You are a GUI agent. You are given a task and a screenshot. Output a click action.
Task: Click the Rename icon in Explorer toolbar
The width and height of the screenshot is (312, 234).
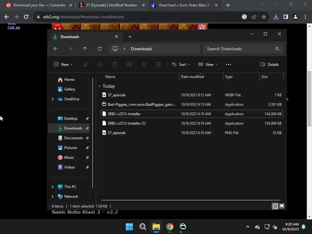click(129, 64)
